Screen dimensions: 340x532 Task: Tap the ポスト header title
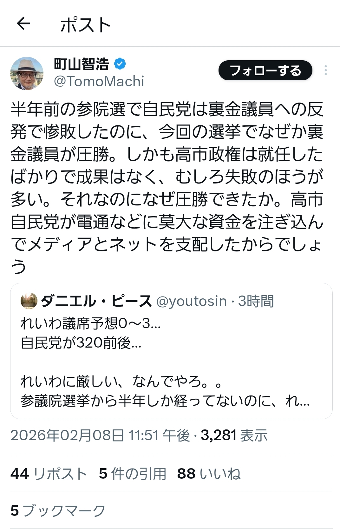pyautogui.click(x=85, y=25)
